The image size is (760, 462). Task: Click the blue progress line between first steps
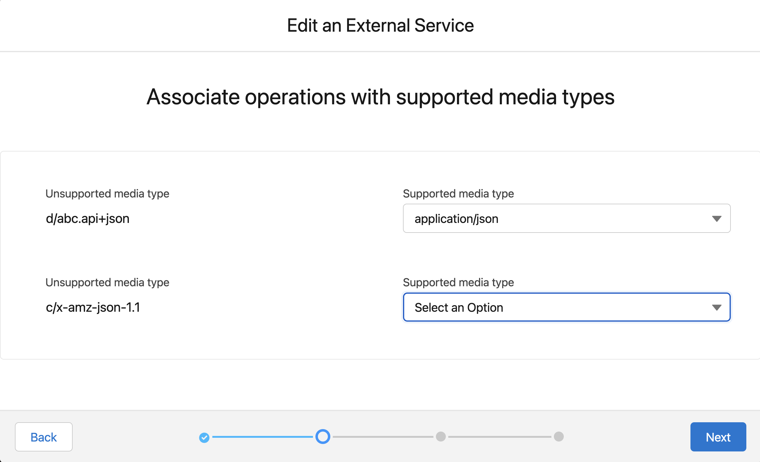(x=262, y=437)
